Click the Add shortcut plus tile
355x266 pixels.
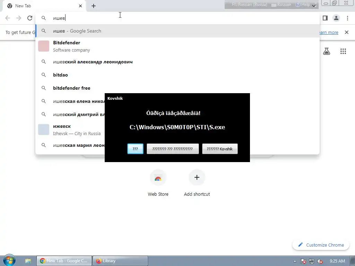point(197,183)
